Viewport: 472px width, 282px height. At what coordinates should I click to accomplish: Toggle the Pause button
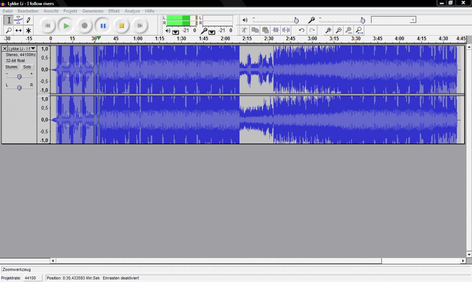coord(103,26)
